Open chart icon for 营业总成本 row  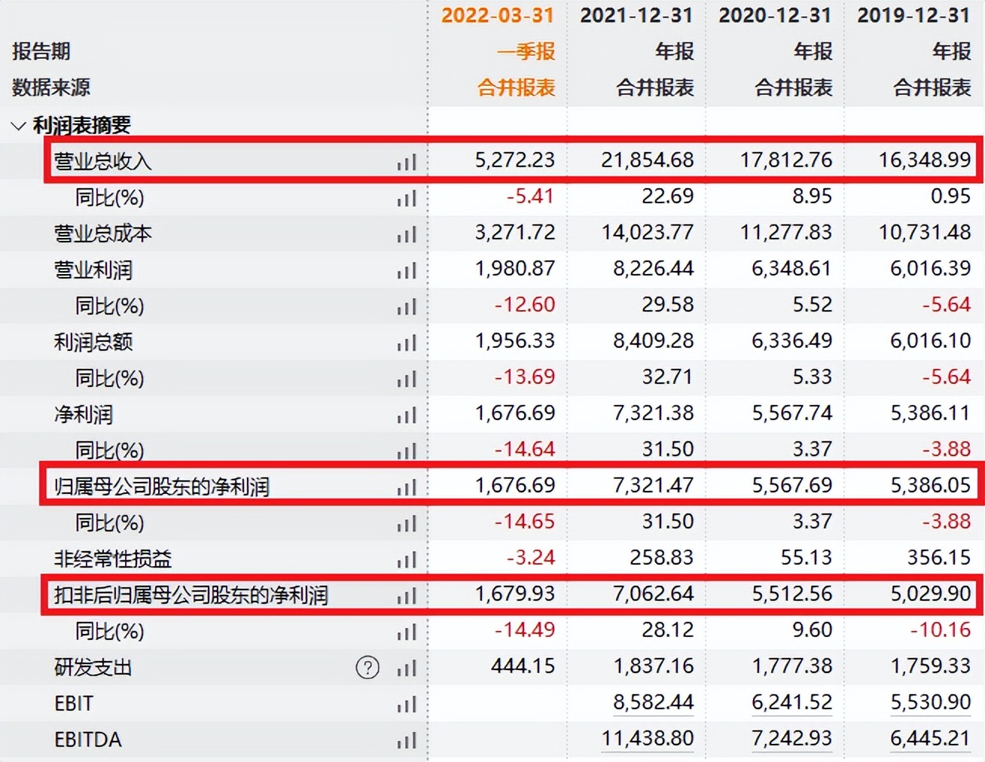[407, 234]
